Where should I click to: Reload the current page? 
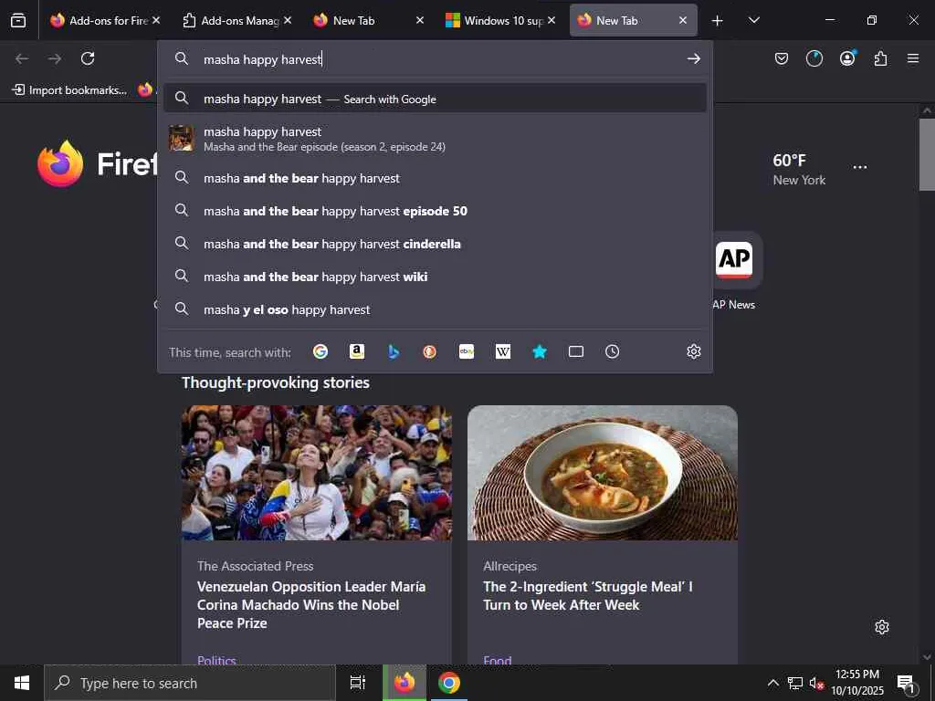click(88, 58)
